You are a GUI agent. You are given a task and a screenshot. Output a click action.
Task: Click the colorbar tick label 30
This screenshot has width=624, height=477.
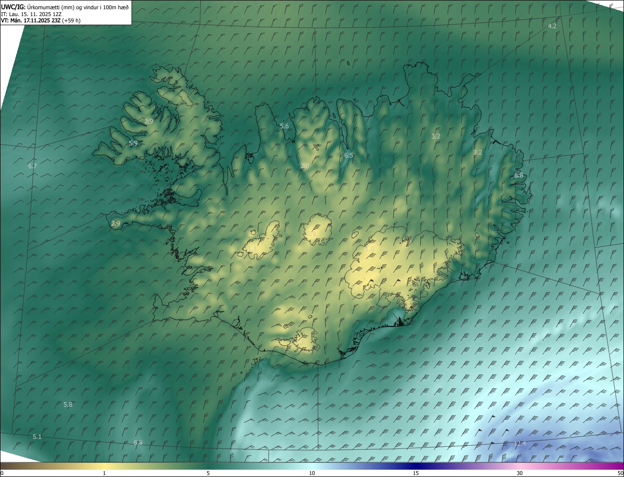click(520, 473)
